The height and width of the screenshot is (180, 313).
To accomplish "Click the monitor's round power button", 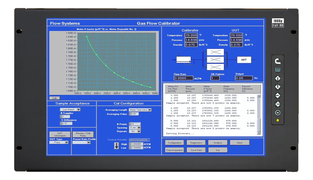I will click(x=278, y=113).
